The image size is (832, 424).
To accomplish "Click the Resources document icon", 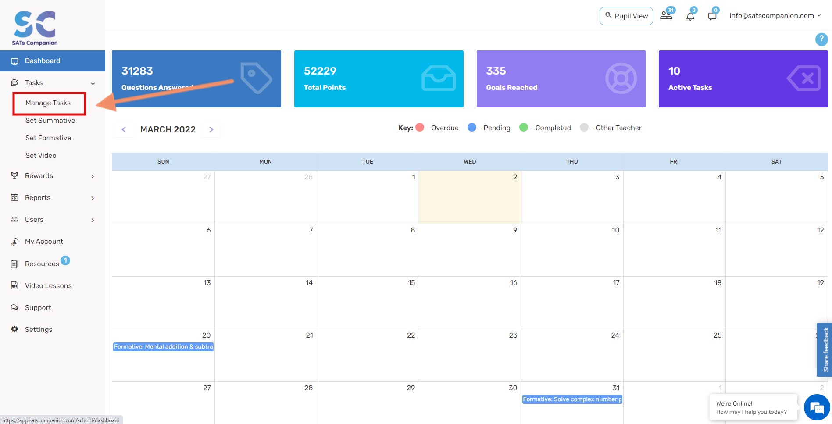I will pyautogui.click(x=14, y=264).
